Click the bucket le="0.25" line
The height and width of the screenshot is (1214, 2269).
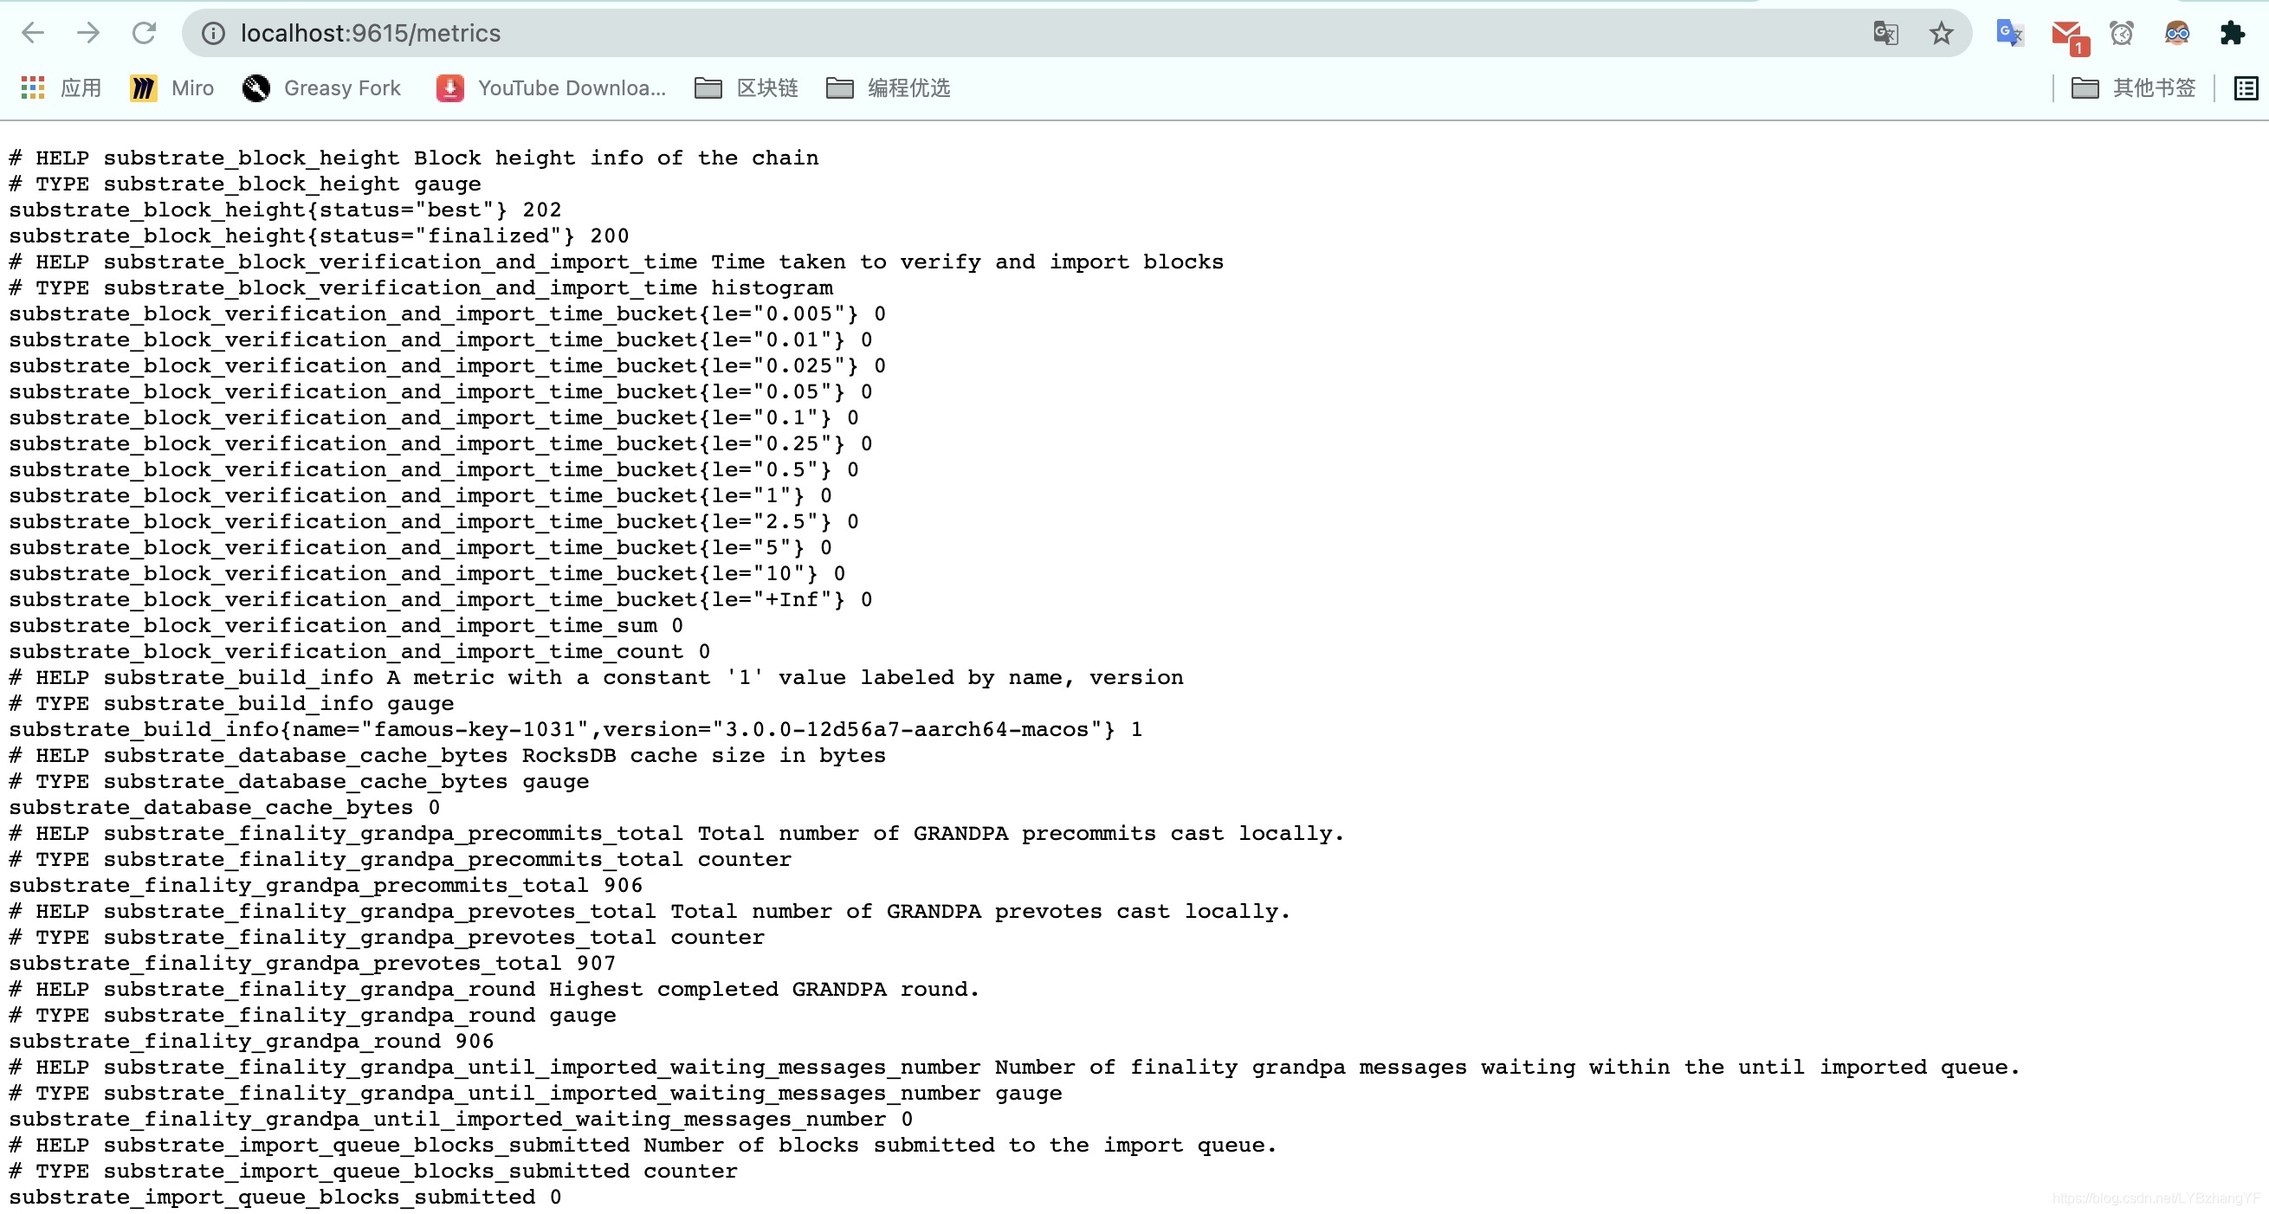tap(441, 444)
